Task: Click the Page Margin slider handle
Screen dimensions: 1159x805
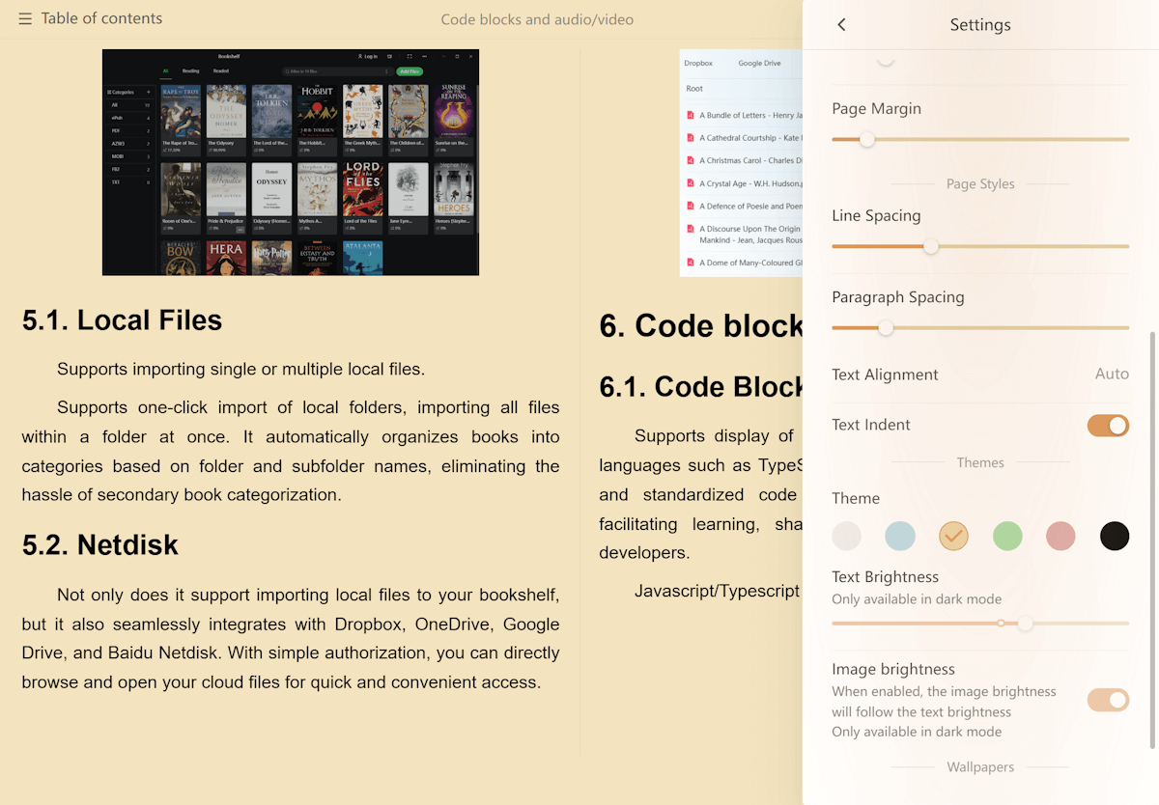Action: 867,140
